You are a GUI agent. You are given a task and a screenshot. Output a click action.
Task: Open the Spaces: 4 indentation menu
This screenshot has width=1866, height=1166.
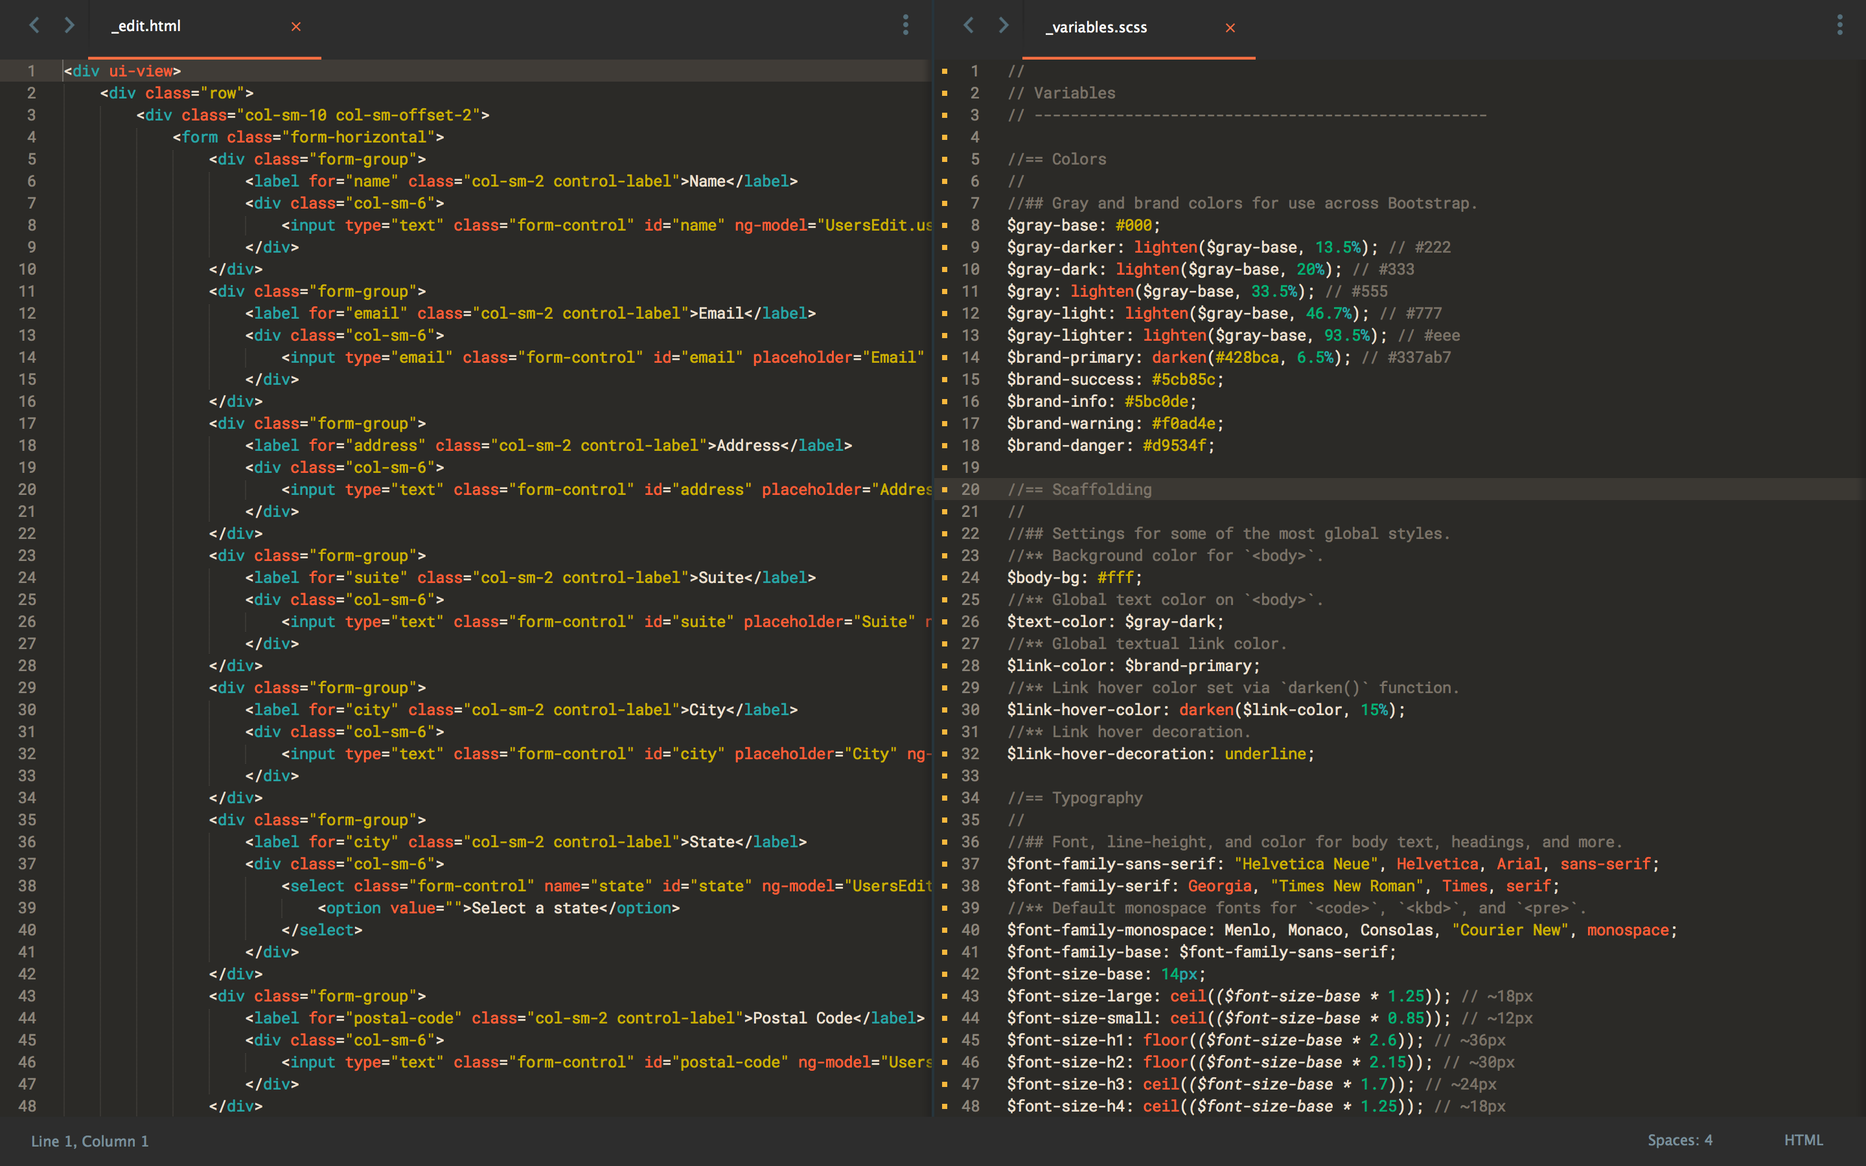coord(1680,1140)
